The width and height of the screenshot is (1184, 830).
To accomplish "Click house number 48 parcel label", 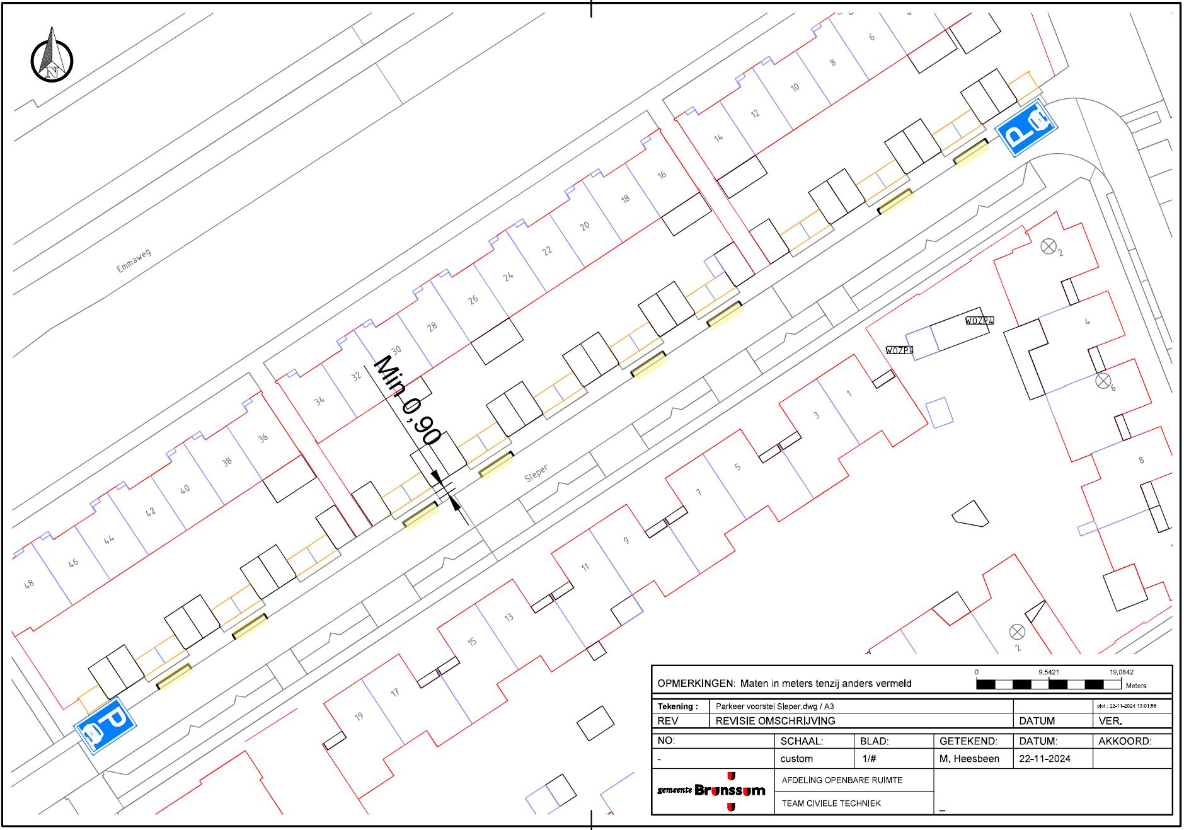I will 29,584.
